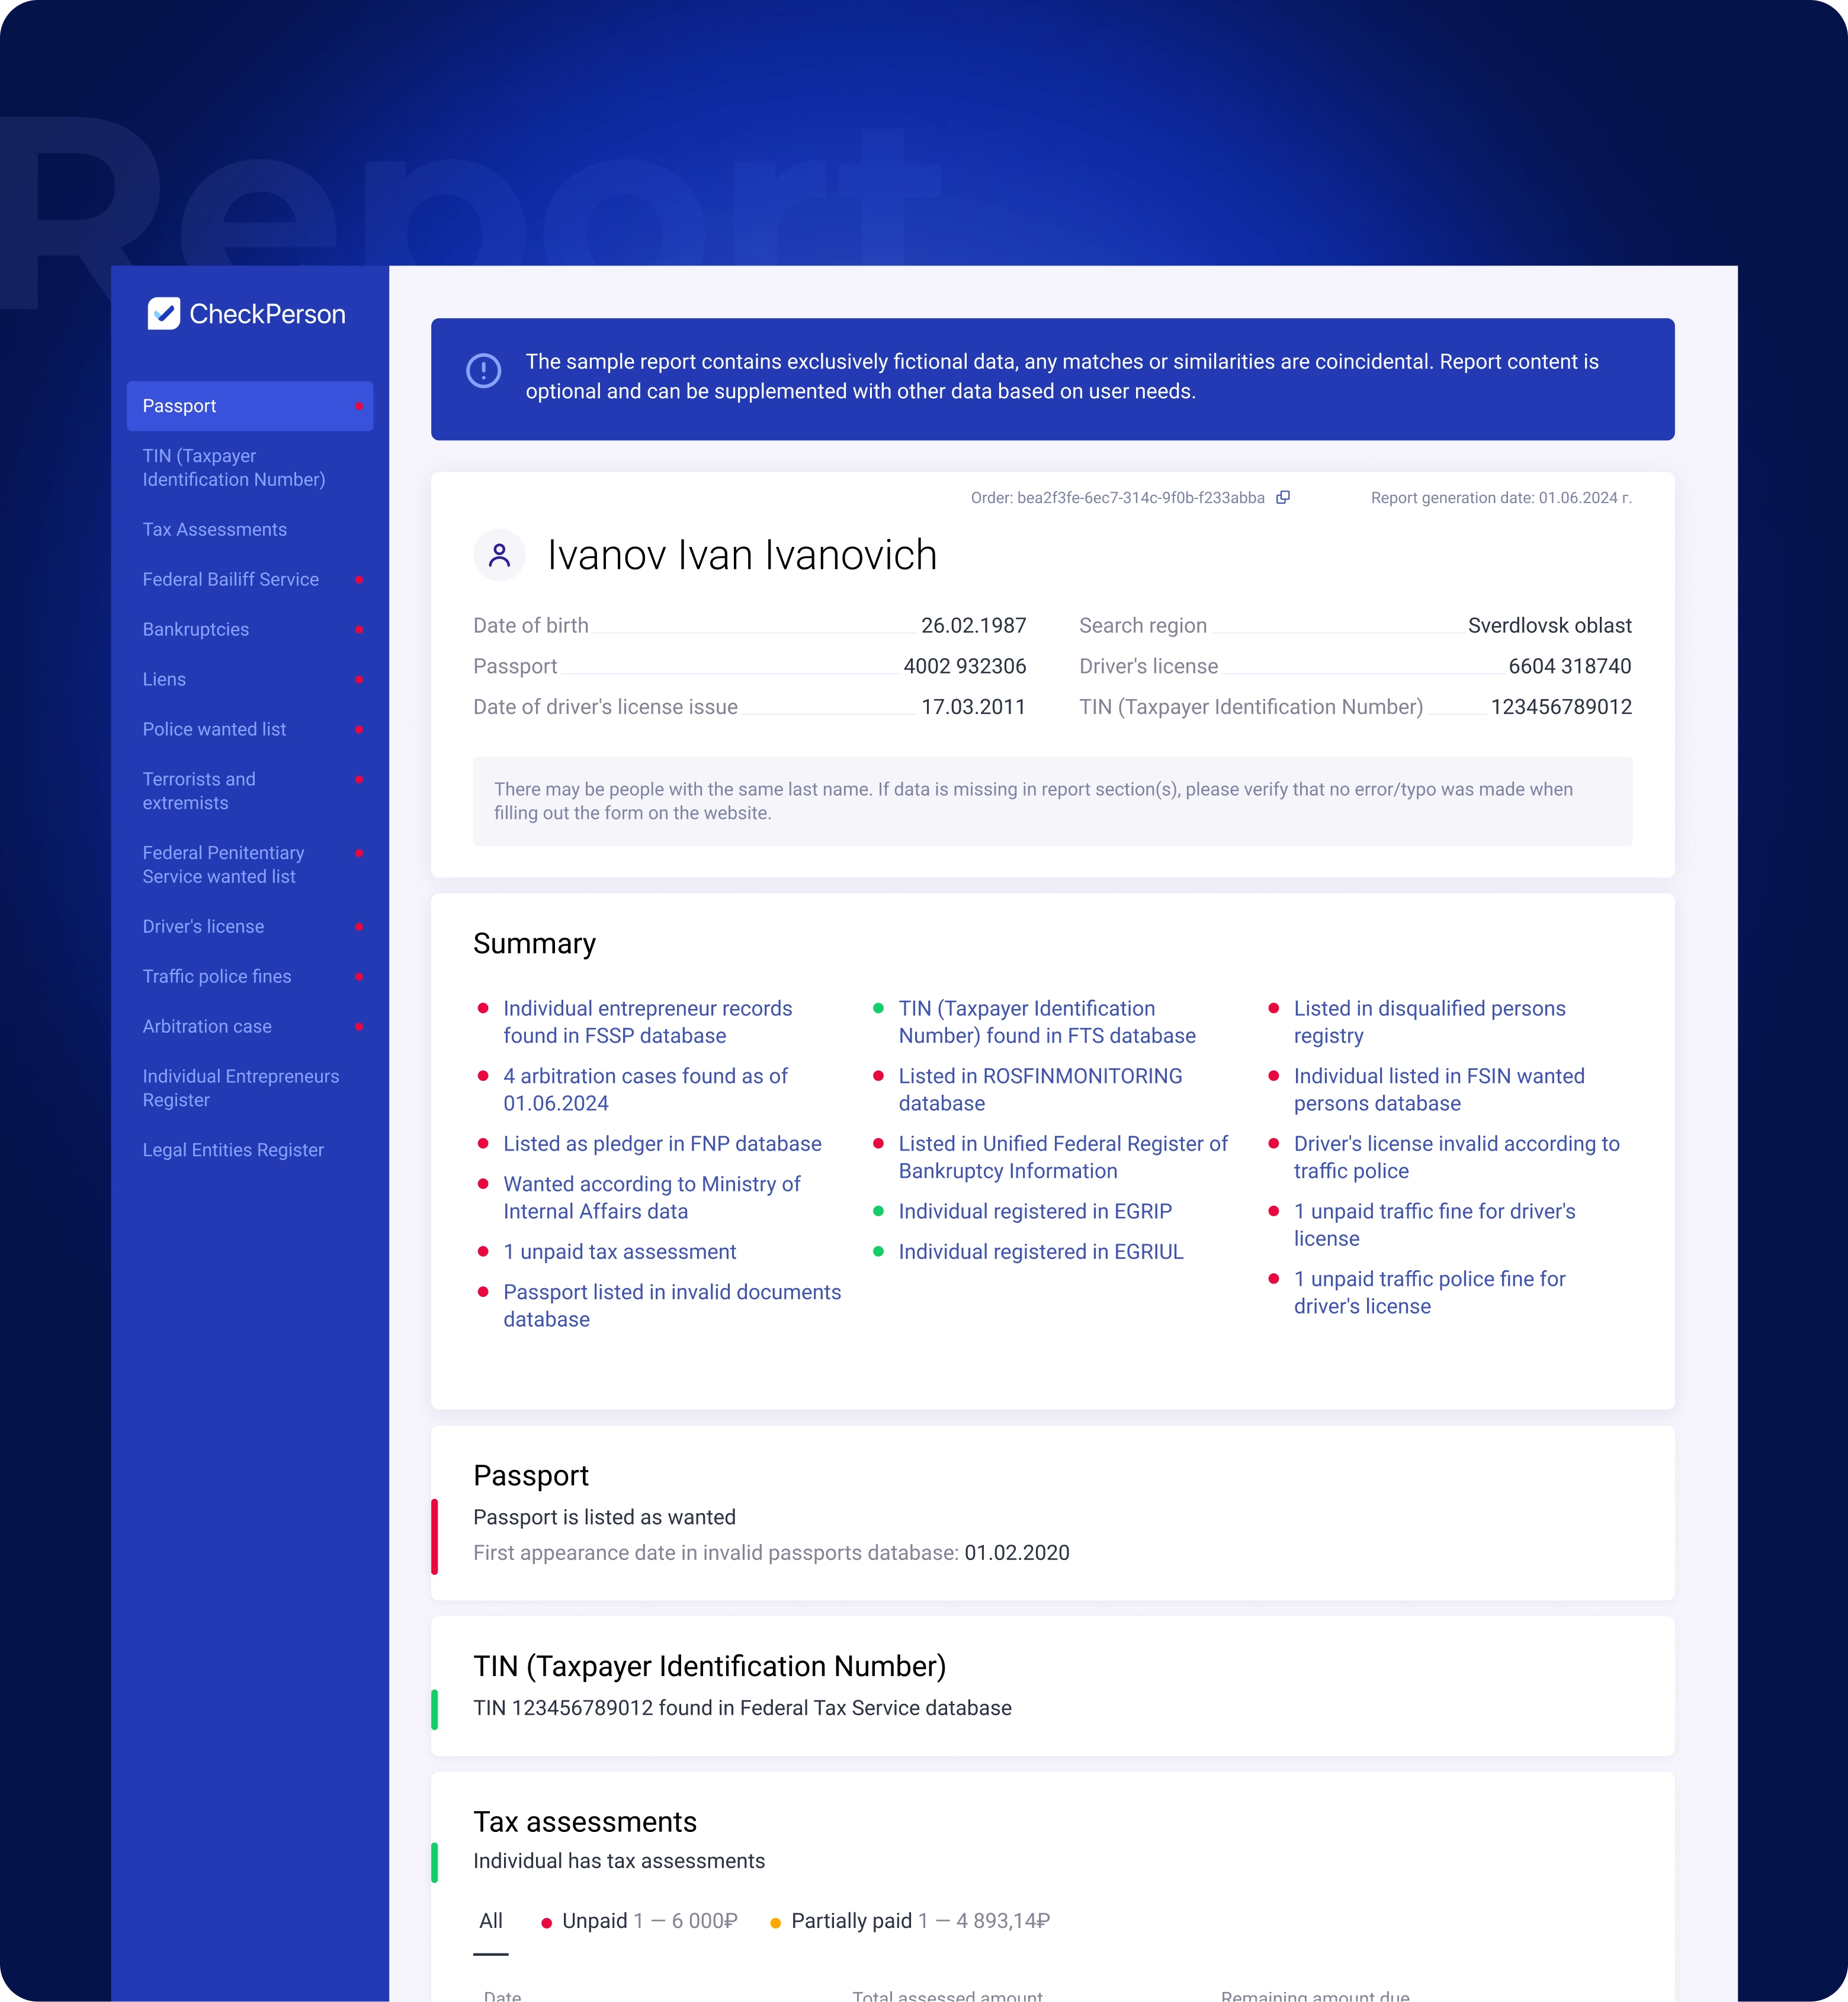Open the 1 unpaid tax assessment link
The width and height of the screenshot is (1848, 2002).
(x=619, y=1251)
